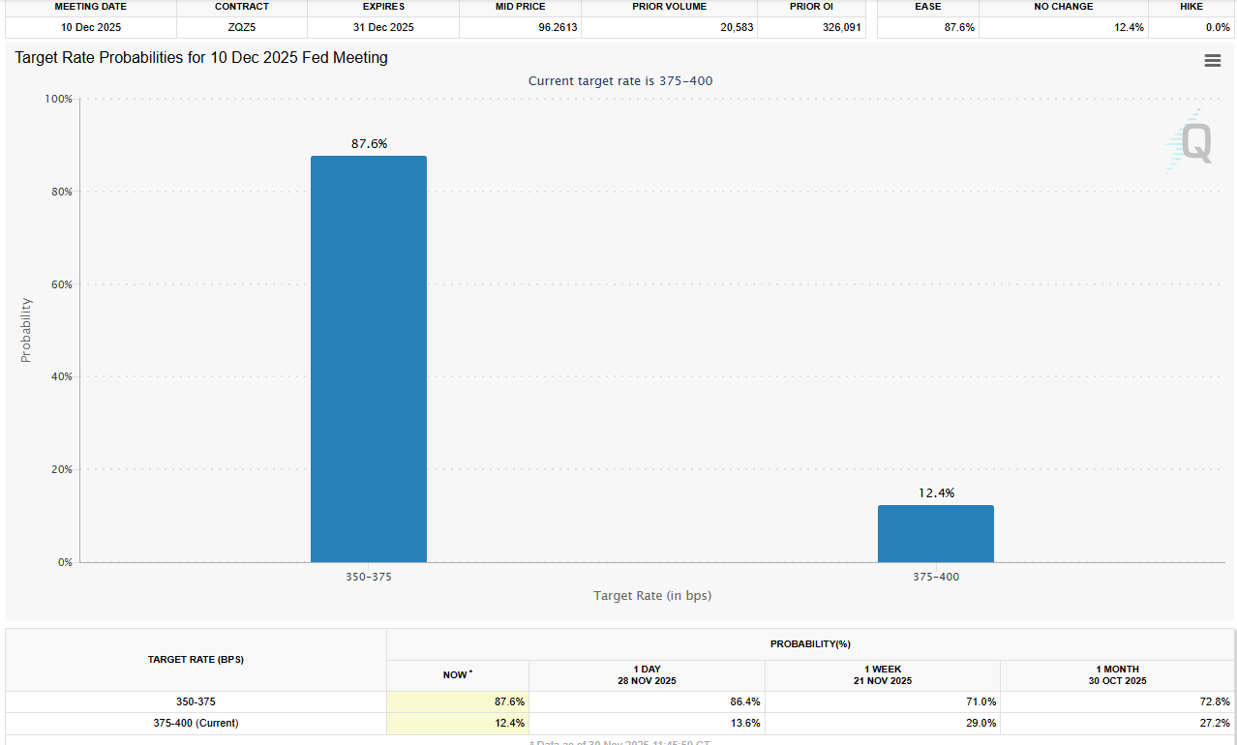Select the CONTRACT column header
1237x745 pixels.
tap(241, 7)
